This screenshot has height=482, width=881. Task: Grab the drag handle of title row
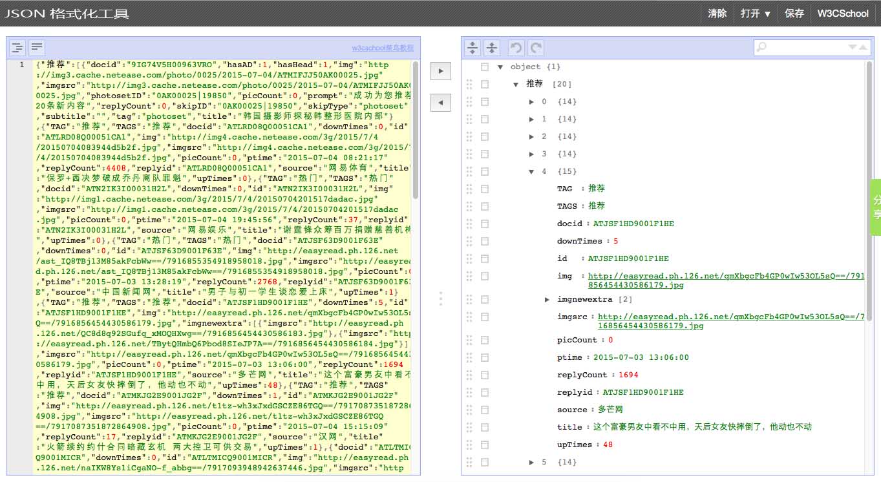click(x=469, y=427)
